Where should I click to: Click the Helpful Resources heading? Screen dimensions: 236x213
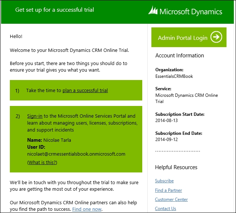coord(176,167)
